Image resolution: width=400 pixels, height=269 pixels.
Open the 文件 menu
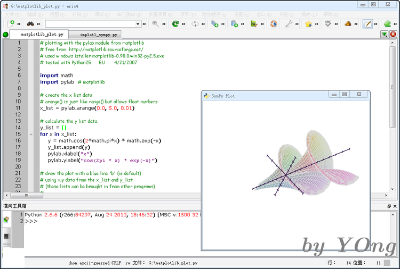13,14
